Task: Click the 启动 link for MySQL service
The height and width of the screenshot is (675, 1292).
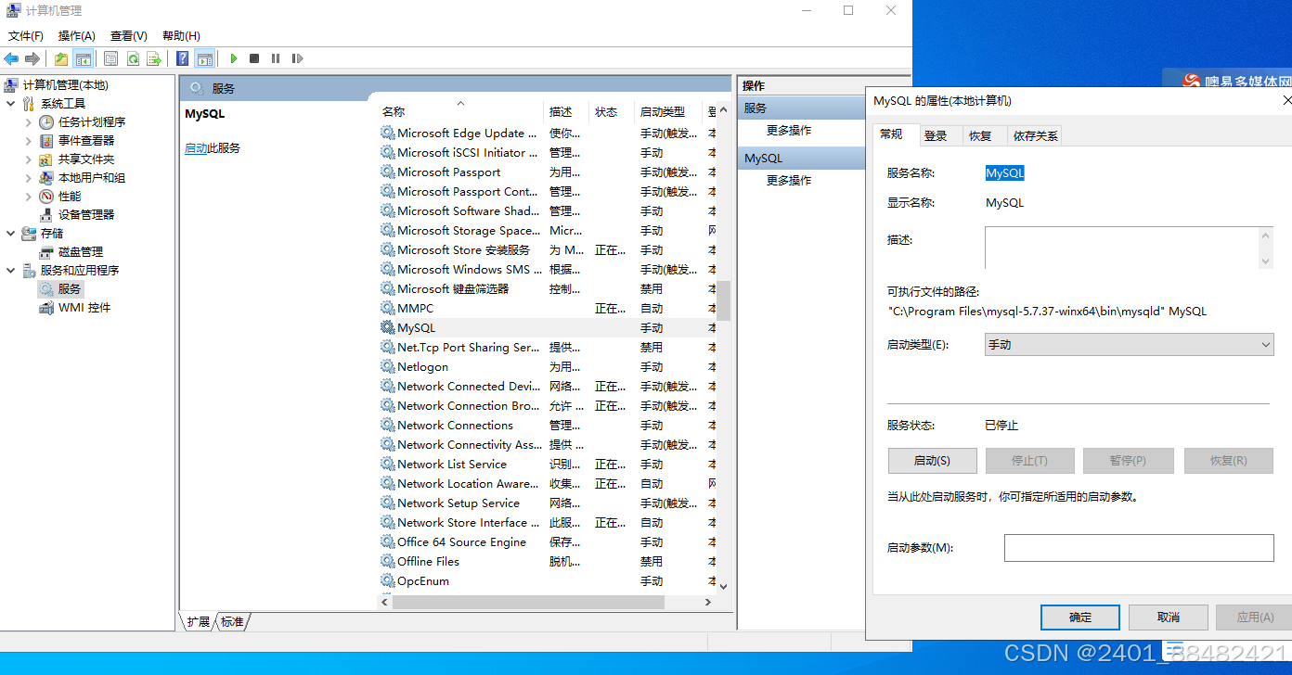Action: 196,148
